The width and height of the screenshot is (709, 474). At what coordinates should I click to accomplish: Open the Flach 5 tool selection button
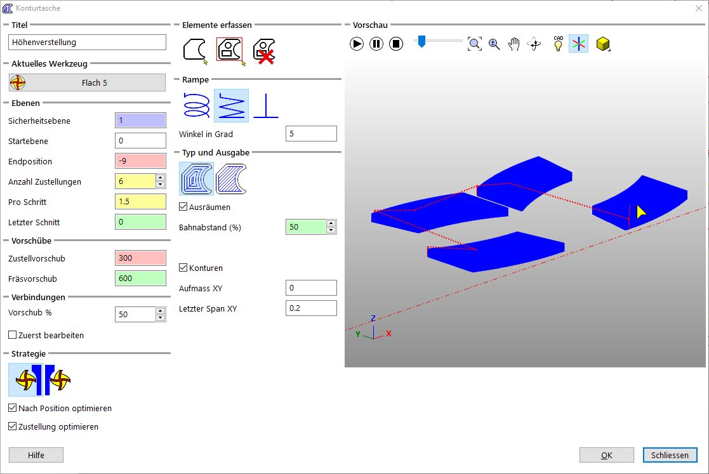click(x=87, y=82)
